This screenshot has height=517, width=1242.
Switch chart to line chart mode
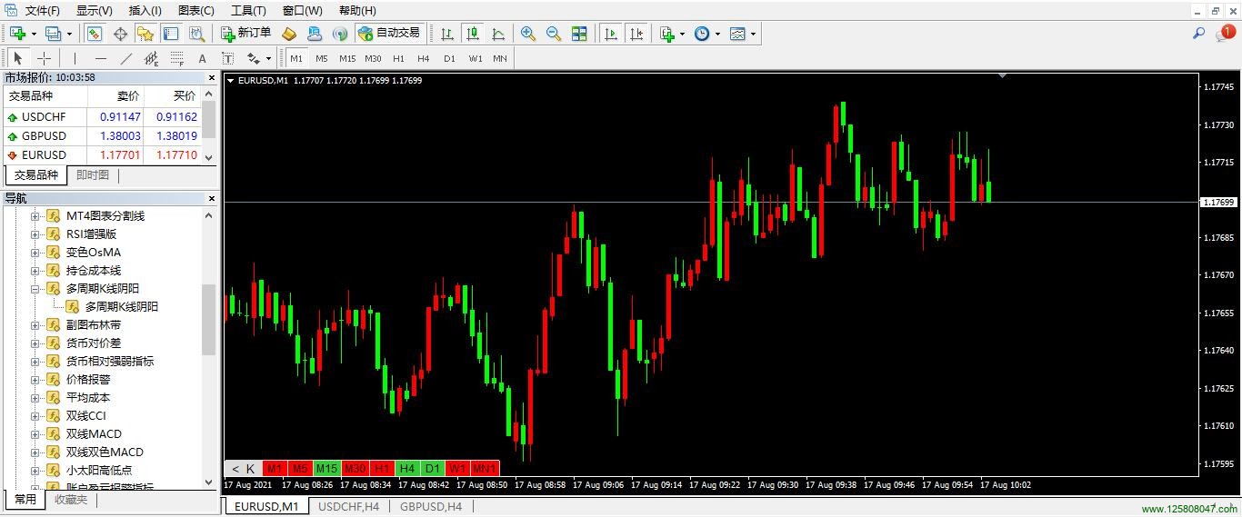coord(498,34)
